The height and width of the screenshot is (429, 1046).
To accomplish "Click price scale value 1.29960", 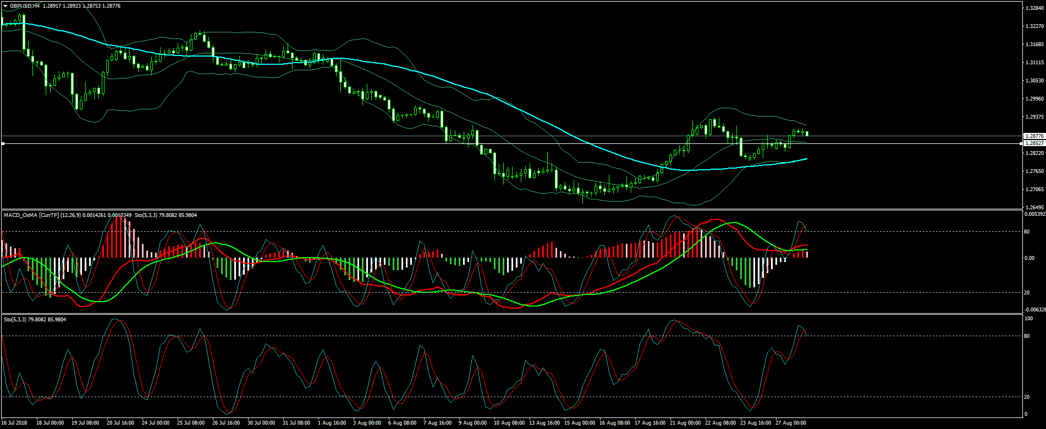I will pos(1034,99).
